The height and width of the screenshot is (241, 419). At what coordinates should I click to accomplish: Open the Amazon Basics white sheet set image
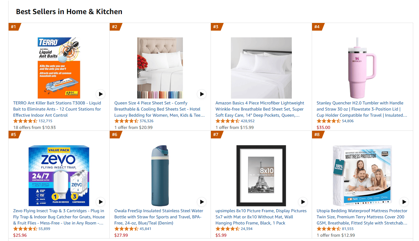pos(261,68)
